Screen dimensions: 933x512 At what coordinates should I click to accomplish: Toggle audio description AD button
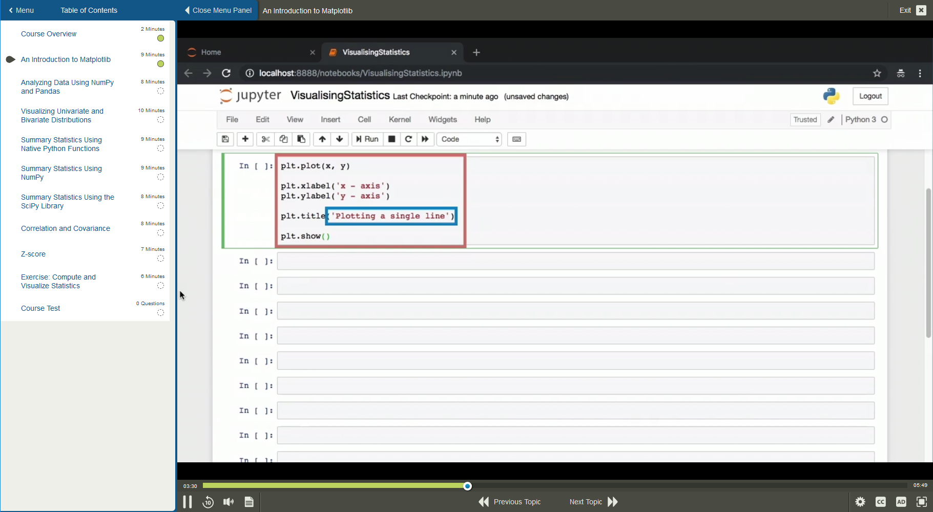[x=901, y=502]
